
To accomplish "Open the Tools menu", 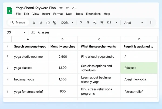I will pos(79,14).
